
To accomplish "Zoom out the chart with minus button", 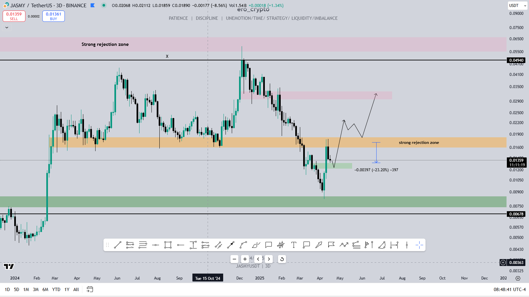I will (x=234, y=259).
